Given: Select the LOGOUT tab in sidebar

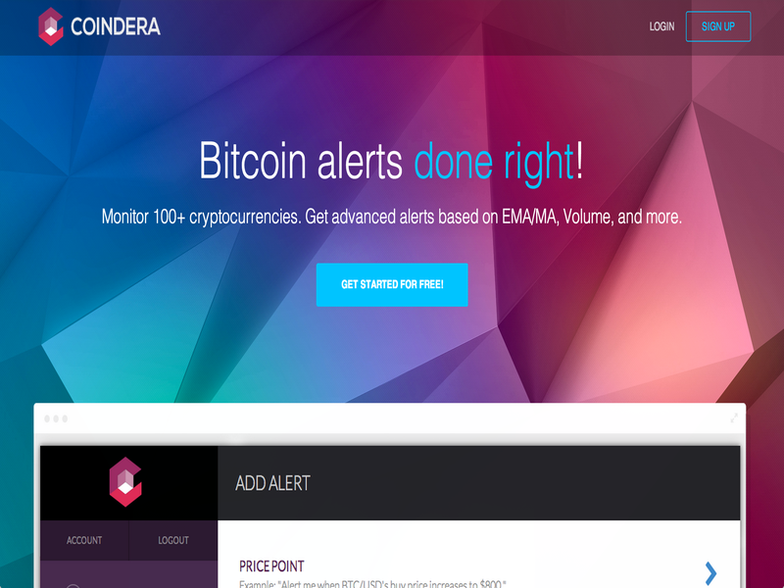Looking at the screenshot, I should click(173, 541).
